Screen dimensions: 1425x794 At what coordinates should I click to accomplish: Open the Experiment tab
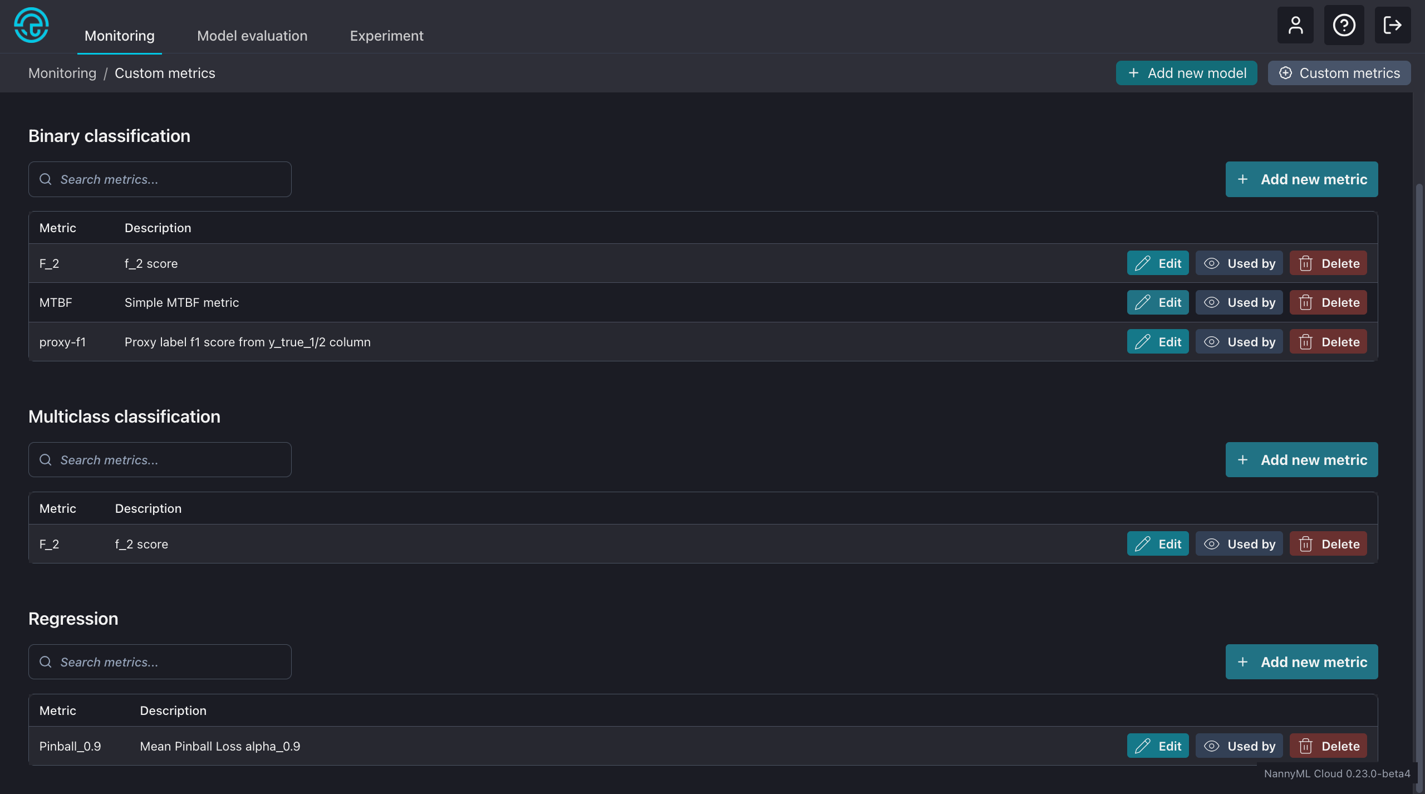pos(386,35)
